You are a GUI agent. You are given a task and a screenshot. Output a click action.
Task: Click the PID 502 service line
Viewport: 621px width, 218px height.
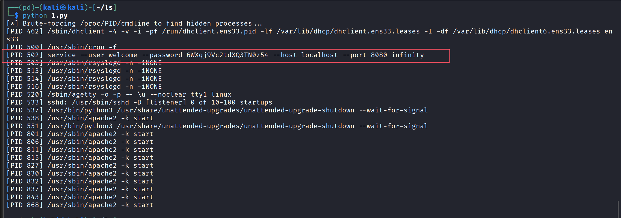pos(215,55)
